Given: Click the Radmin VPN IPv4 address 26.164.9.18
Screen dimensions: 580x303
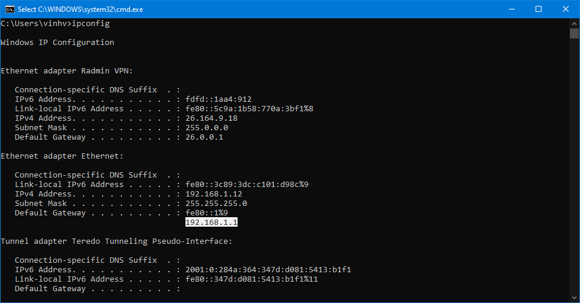Looking at the screenshot, I should coord(212,118).
